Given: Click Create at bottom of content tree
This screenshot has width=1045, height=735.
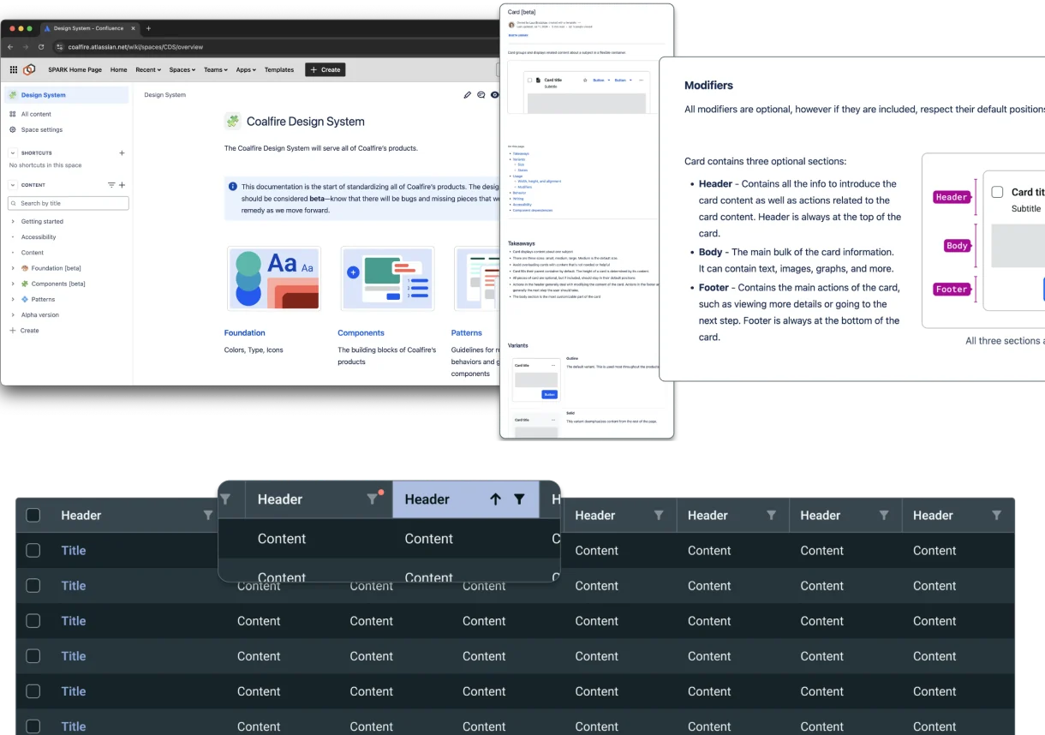Looking at the screenshot, I should pos(25,331).
